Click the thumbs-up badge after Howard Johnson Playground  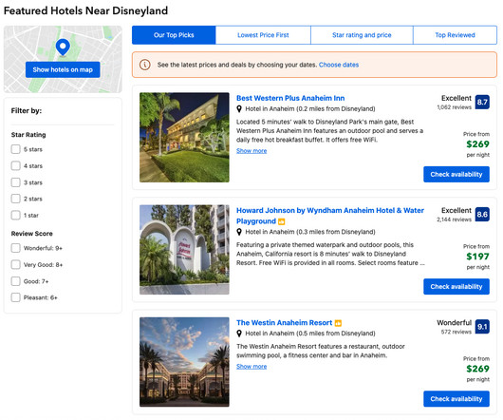281,221
